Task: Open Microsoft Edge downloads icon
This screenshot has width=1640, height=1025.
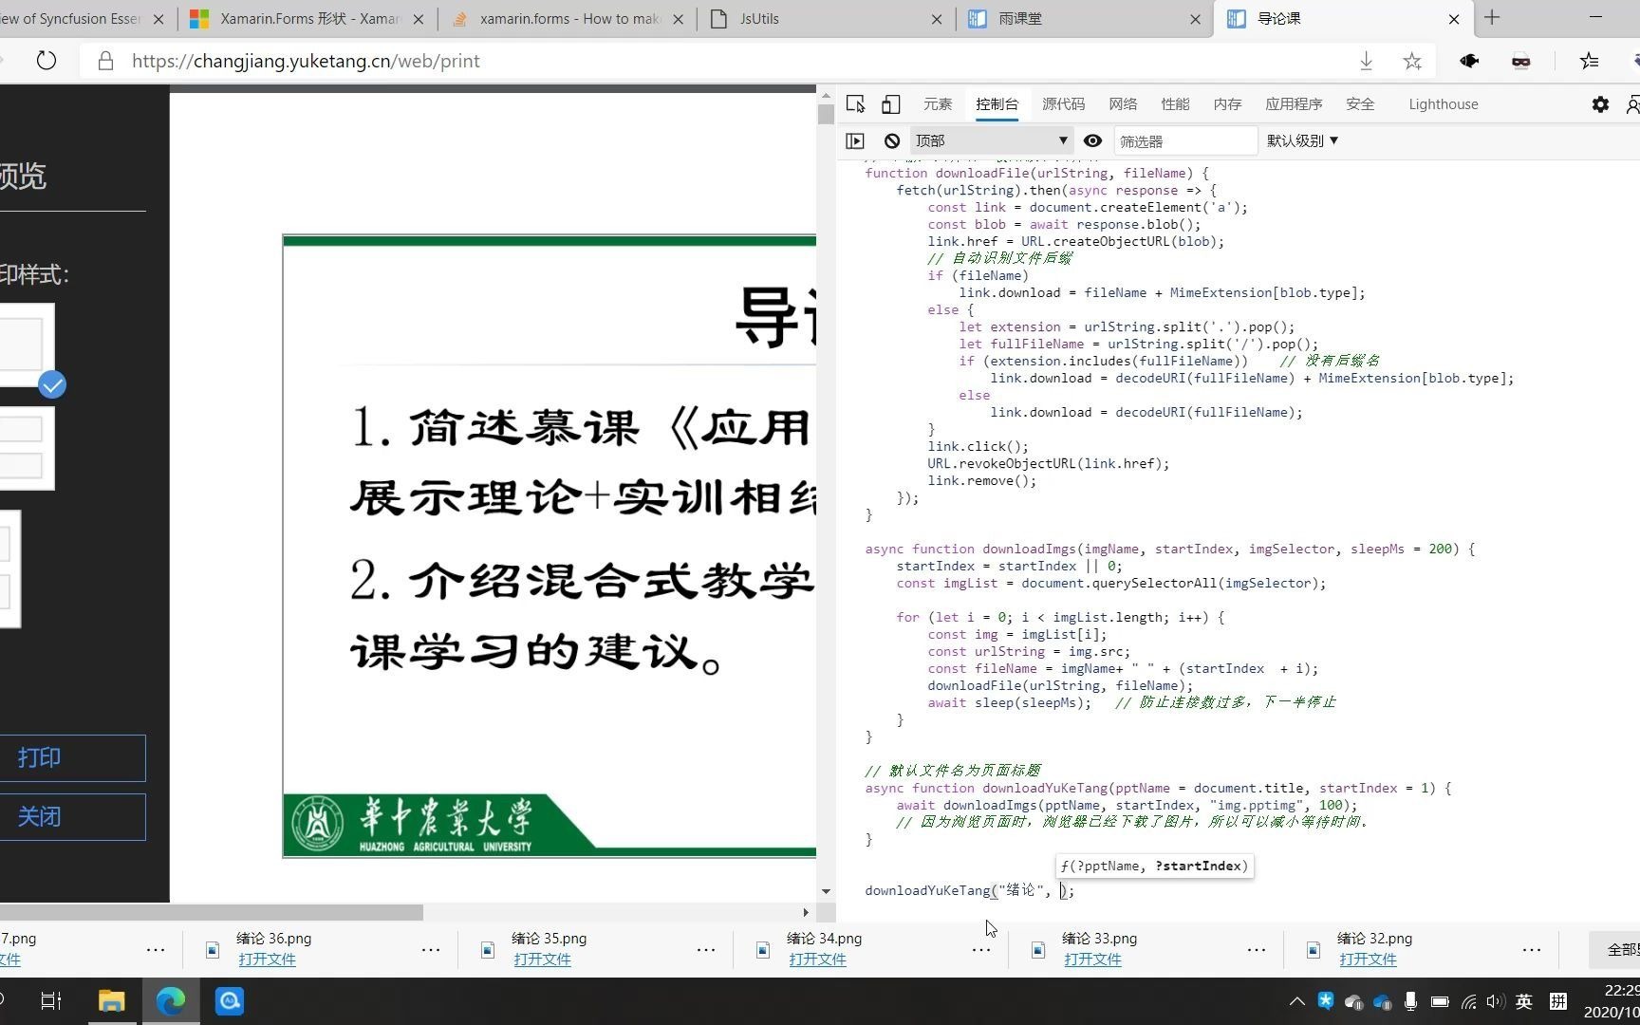Action: pos(1367,61)
